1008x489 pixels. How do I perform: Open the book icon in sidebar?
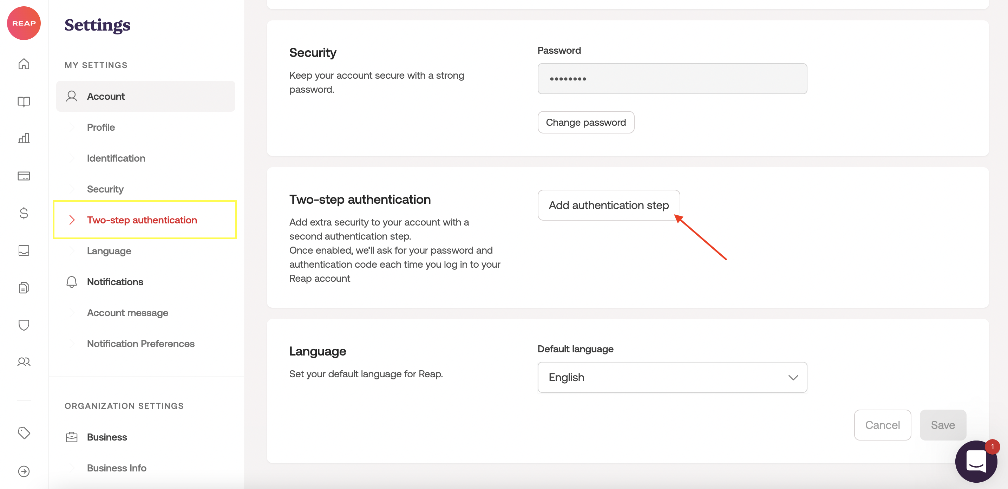[x=24, y=102]
